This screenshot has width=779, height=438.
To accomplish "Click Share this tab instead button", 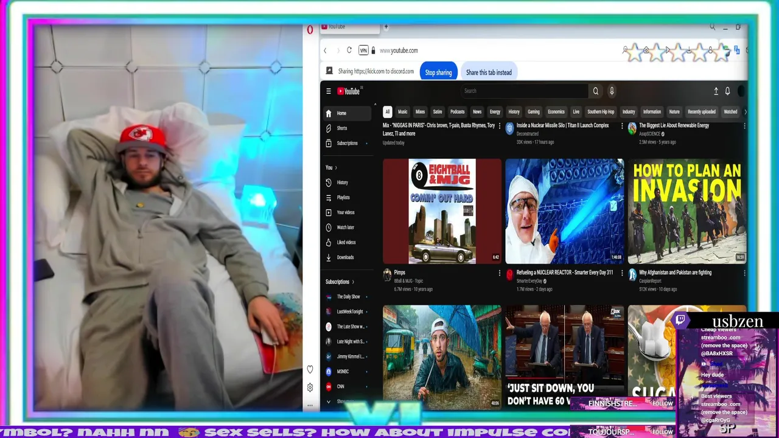I will 489,72.
